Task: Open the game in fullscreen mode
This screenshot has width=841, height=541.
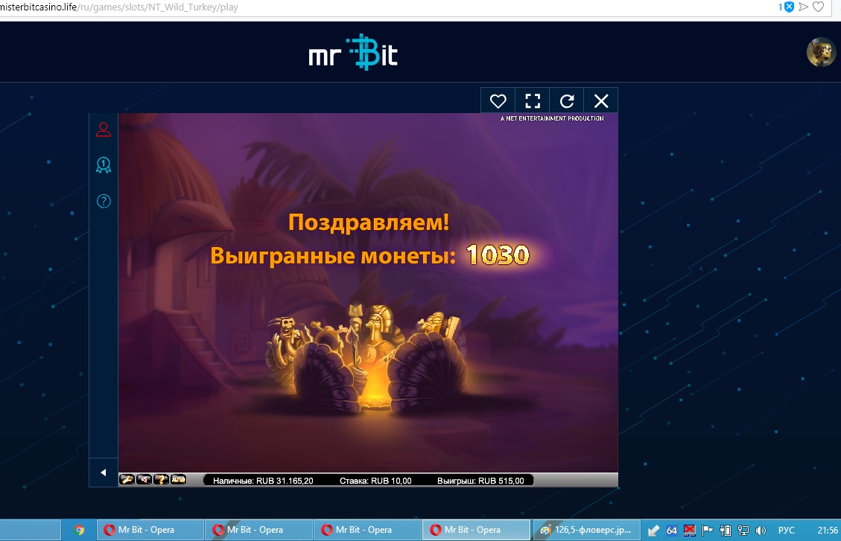Action: point(532,100)
